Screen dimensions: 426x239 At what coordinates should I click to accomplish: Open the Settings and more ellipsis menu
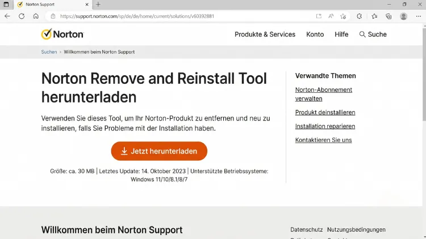click(419, 16)
